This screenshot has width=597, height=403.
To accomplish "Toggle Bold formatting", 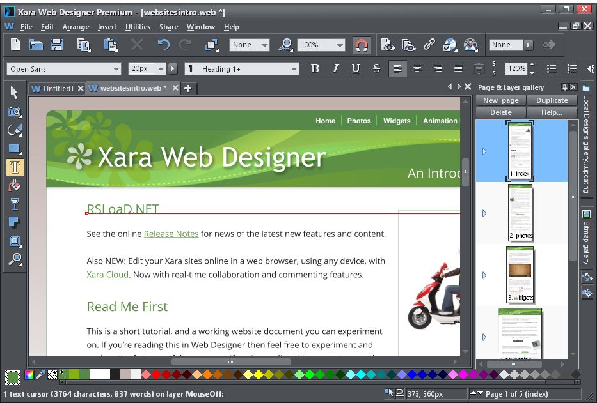I will [x=315, y=68].
